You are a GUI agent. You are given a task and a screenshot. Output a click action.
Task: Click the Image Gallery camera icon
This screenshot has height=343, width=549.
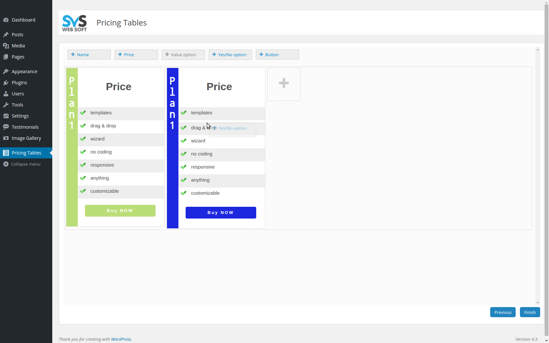pyautogui.click(x=6, y=138)
